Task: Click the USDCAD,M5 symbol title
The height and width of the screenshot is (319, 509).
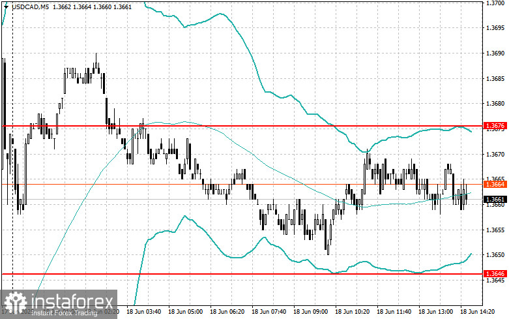Action: pos(30,7)
